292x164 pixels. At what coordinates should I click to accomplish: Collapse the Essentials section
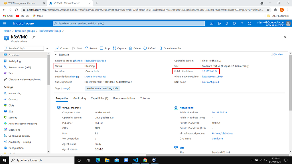62,54
